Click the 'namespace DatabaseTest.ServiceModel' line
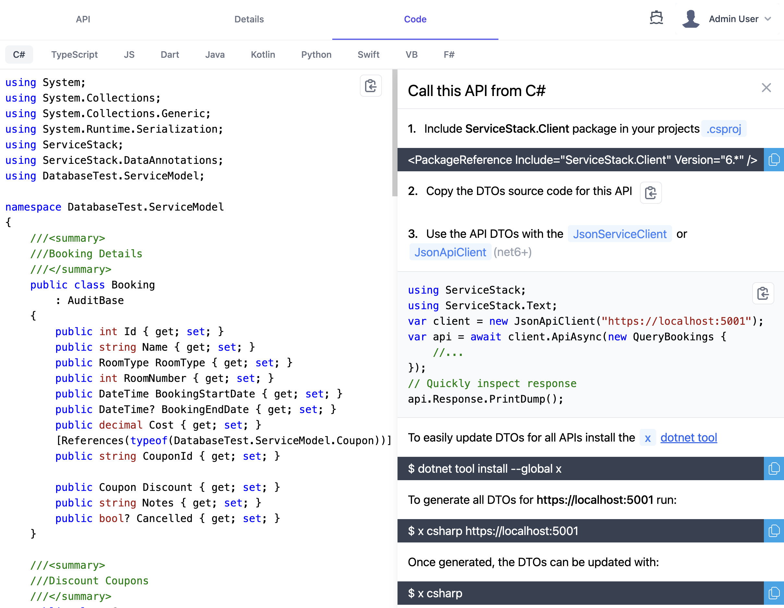The height and width of the screenshot is (608, 784). [x=115, y=207]
